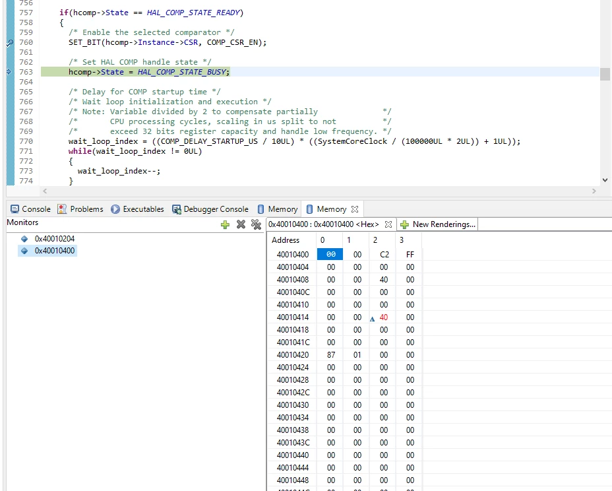Open the Console tab
The height and width of the screenshot is (491, 612).
click(30, 209)
